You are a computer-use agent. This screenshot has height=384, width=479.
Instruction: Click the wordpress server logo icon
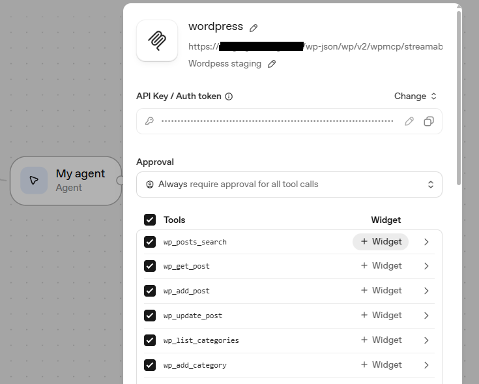[x=157, y=40]
